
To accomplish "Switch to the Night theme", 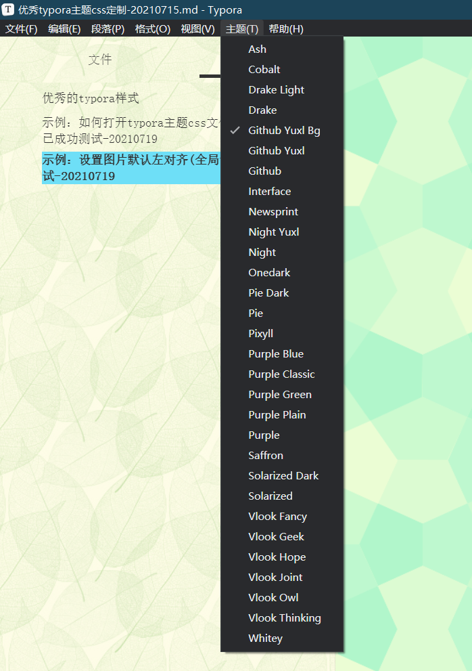I will 282,253.
